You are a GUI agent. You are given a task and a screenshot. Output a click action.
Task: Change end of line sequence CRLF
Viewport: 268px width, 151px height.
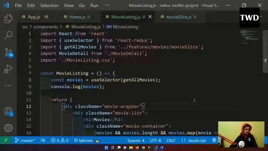(x=171, y=141)
